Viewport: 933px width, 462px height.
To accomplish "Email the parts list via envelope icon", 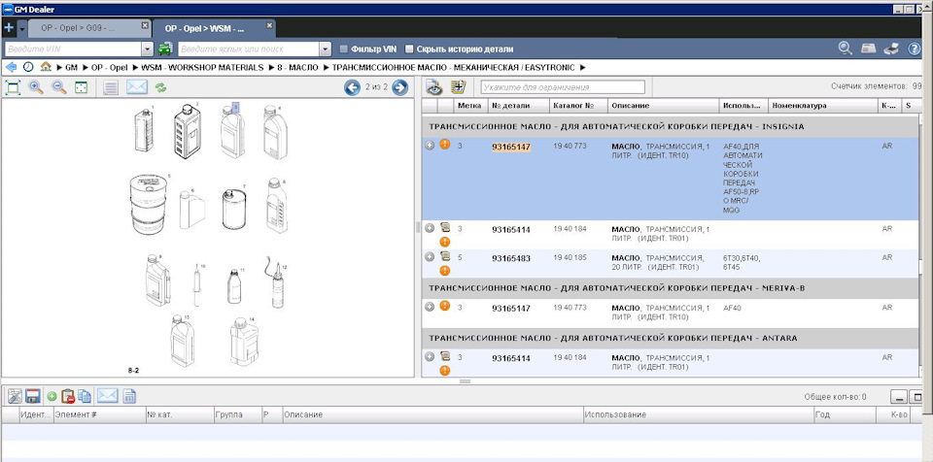I will (x=107, y=396).
